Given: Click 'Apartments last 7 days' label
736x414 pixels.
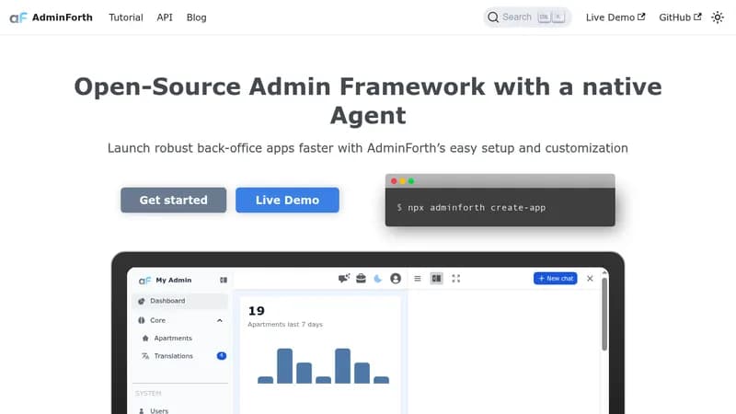Looking at the screenshot, I should [285, 325].
